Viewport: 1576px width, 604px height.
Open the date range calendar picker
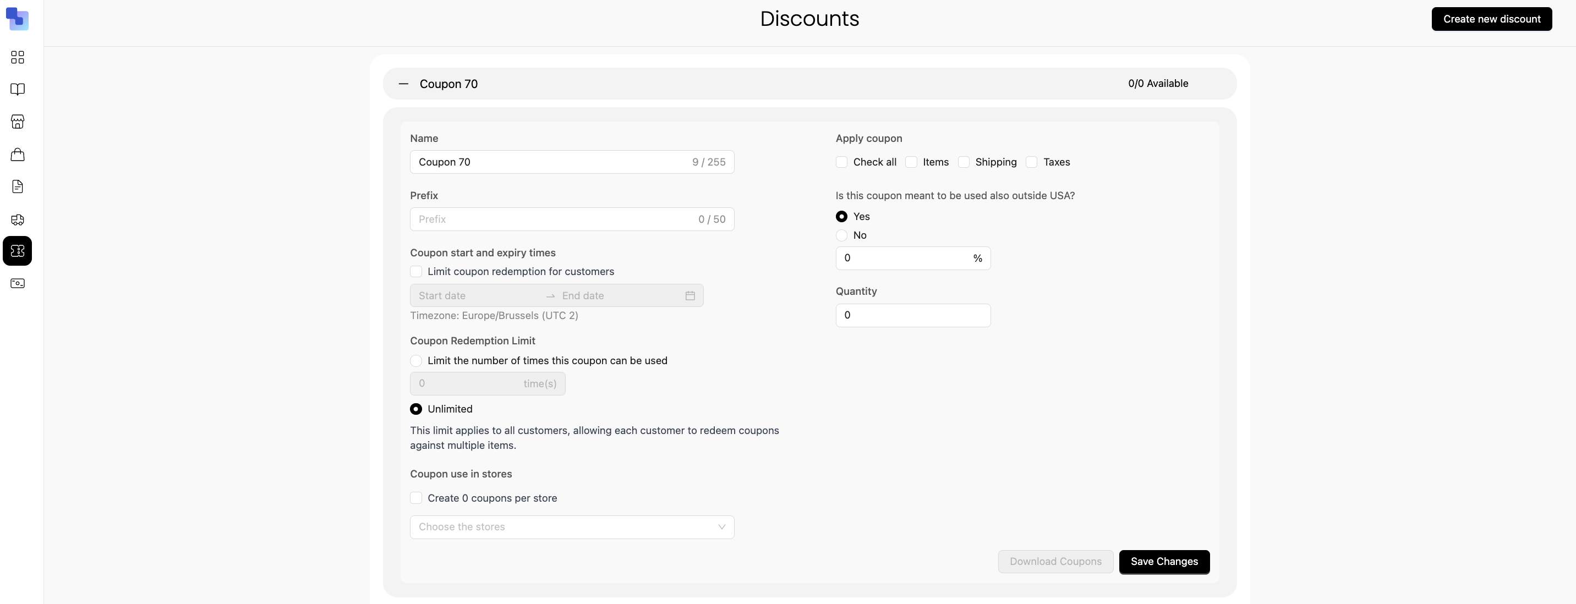[x=689, y=295]
